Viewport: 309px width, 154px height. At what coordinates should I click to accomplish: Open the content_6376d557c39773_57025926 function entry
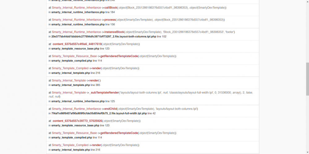pyautogui.click(x=78, y=121)
